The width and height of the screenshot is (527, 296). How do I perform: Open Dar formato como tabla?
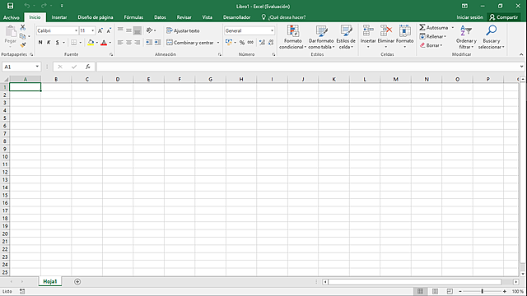pyautogui.click(x=321, y=37)
